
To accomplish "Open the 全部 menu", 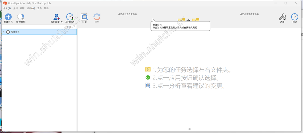I will pyautogui.click(x=15, y=8).
